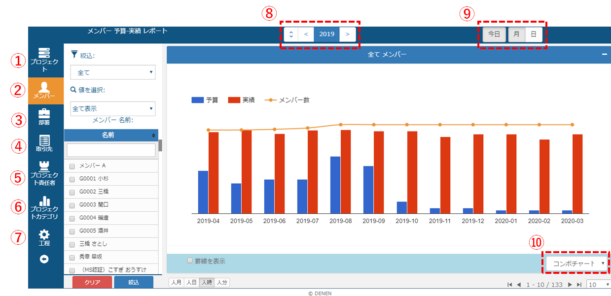The width and height of the screenshot is (611, 296).
Task: Click the 値を選択 magnifier icon
Action: pyautogui.click(x=73, y=90)
